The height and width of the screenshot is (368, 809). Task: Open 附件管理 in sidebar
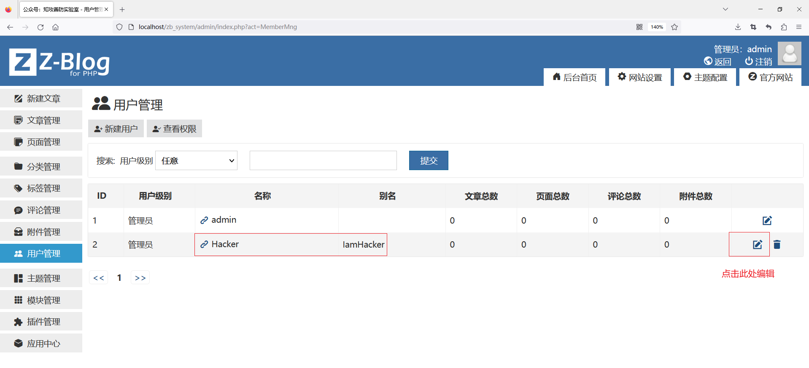click(41, 232)
